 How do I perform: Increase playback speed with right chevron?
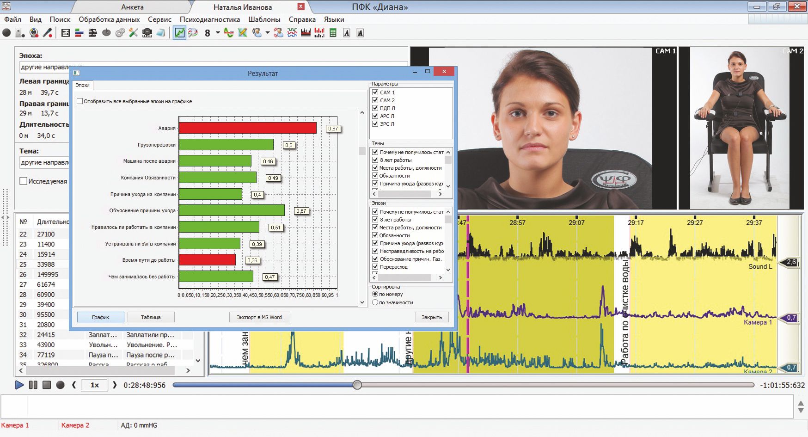pos(115,385)
